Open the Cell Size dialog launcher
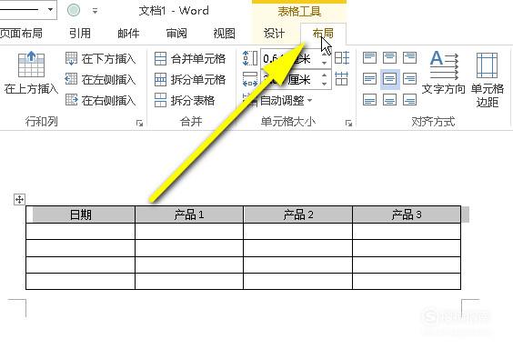The width and height of the screenshot is (513, 359). 348,124
